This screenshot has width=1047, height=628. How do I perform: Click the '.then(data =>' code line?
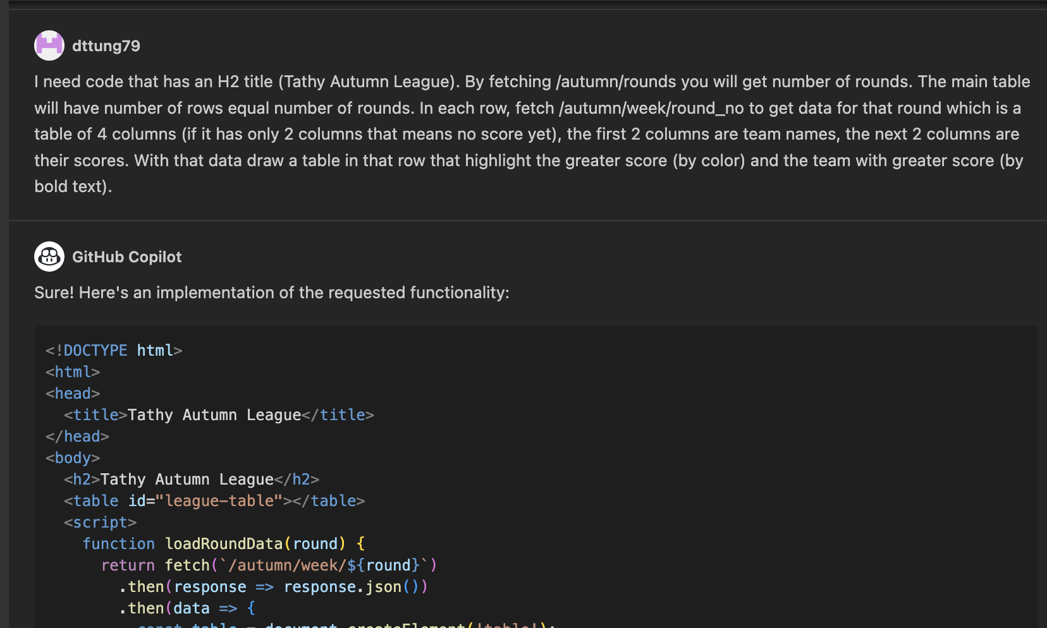tap(187, 608)
